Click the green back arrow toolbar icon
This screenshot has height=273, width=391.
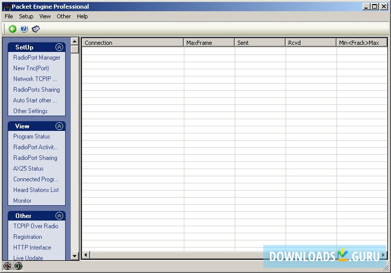(12, 29)
